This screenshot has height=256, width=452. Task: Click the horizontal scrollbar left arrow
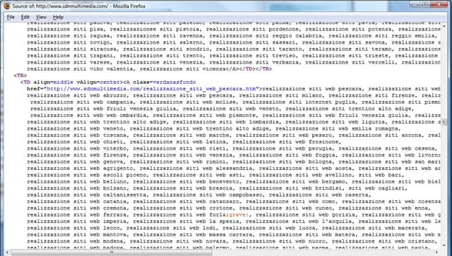[8, 252]
